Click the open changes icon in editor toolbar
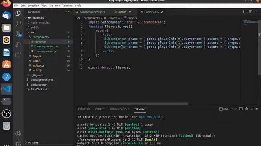 point(245,12)
